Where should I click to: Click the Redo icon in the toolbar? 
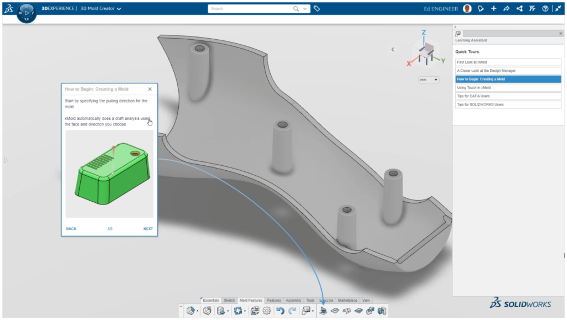click(291, 311)
